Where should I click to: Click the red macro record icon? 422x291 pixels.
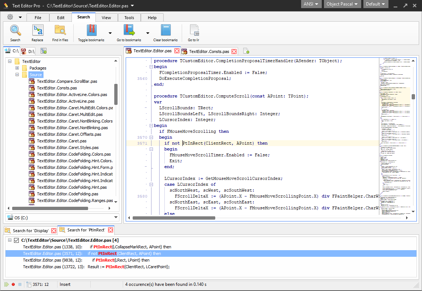tap(13, 284)
